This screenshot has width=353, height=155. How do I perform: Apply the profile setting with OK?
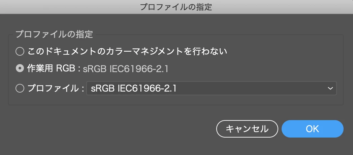coord(313,129)
